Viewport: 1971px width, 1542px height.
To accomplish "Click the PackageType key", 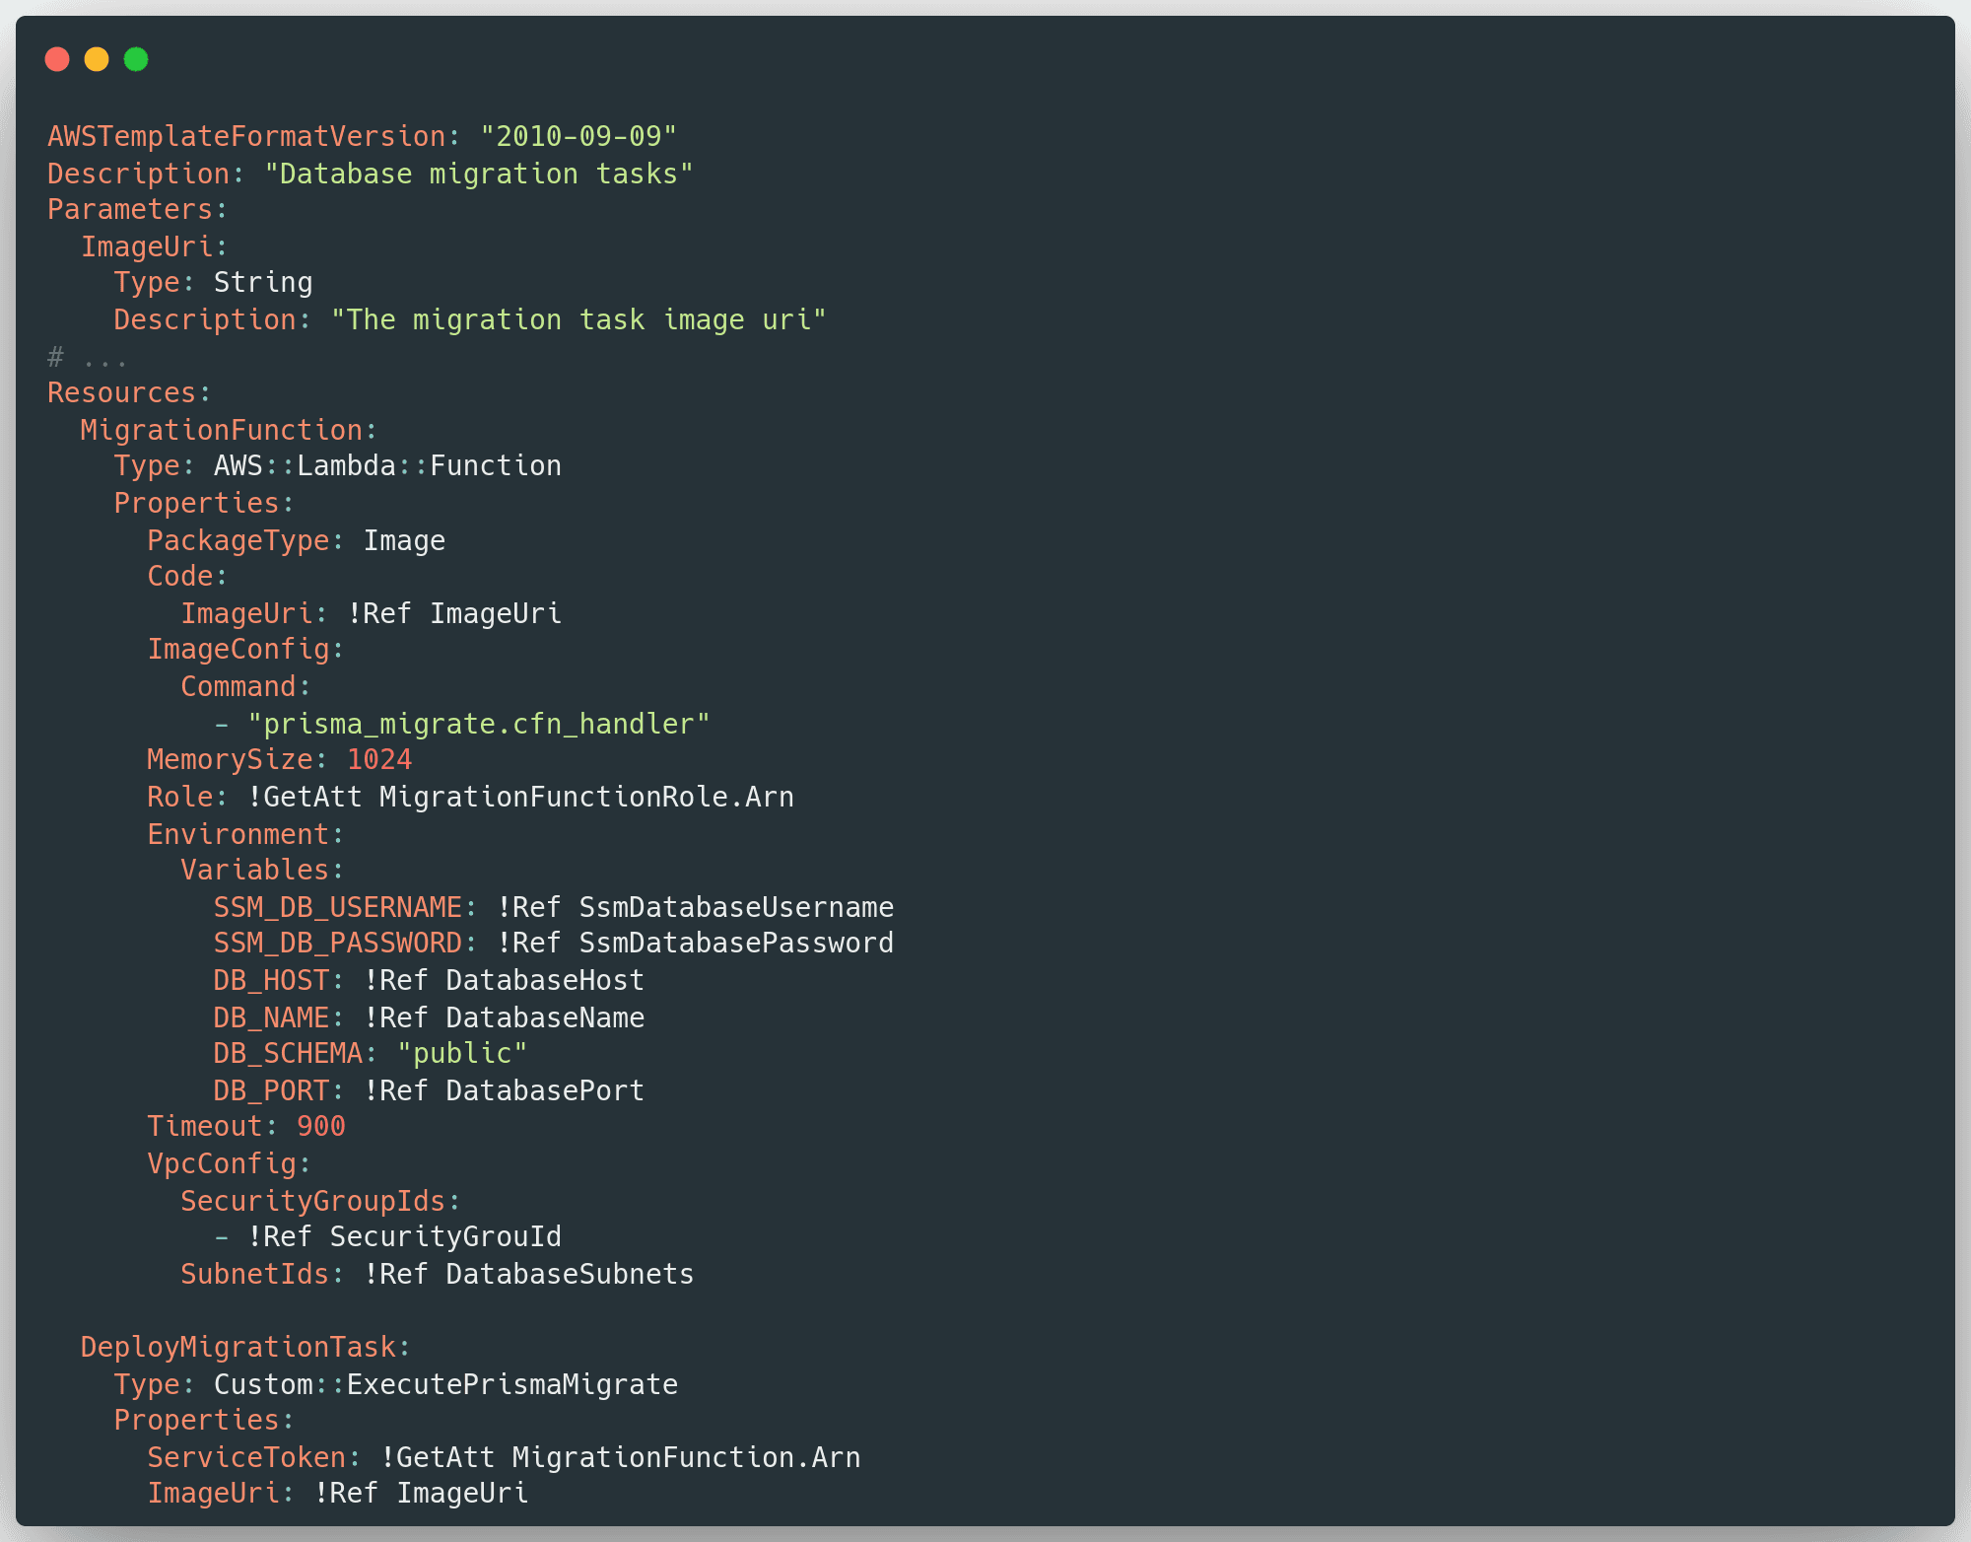I will point(238,540).
